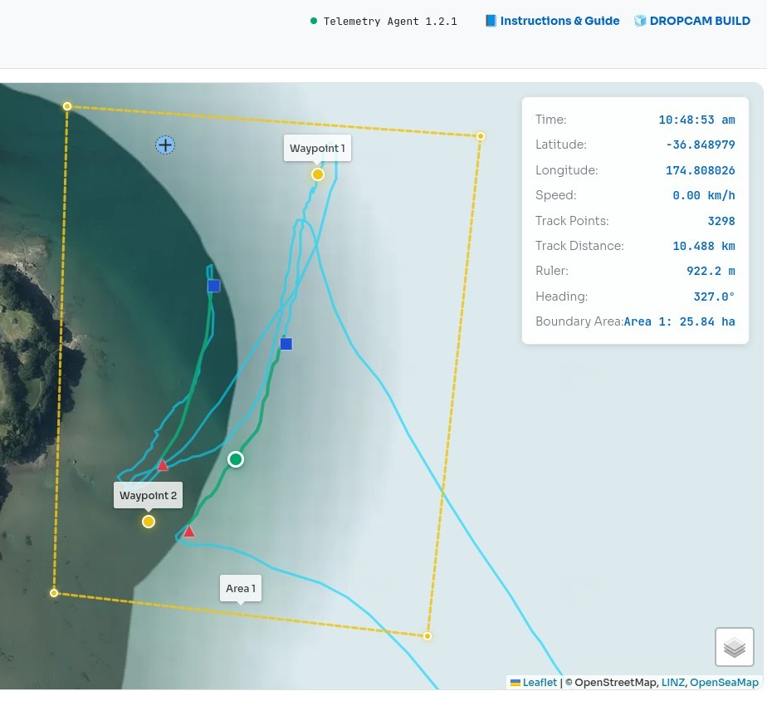
Task: Click the Area 1 label on the map
Action: (240, 587)
